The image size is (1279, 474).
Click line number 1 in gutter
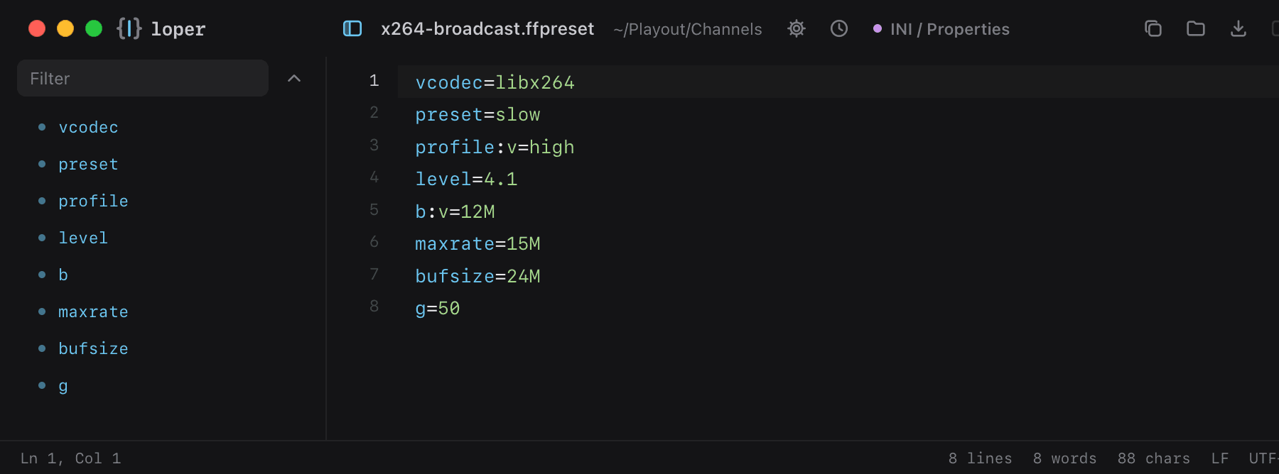[374, 81]
